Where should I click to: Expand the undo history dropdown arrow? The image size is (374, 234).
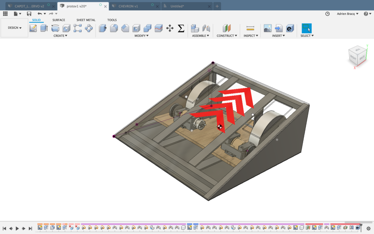[45, 14]
